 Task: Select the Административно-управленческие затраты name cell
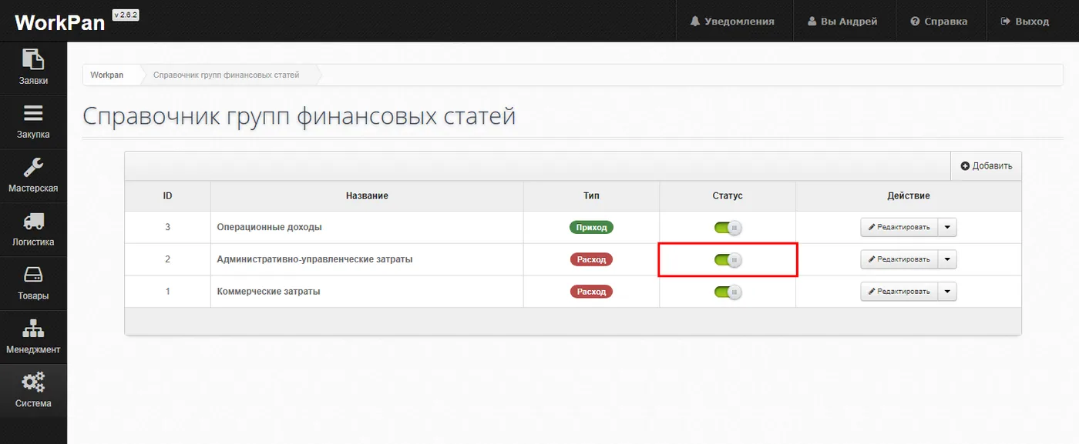click(x=367, y=259)
